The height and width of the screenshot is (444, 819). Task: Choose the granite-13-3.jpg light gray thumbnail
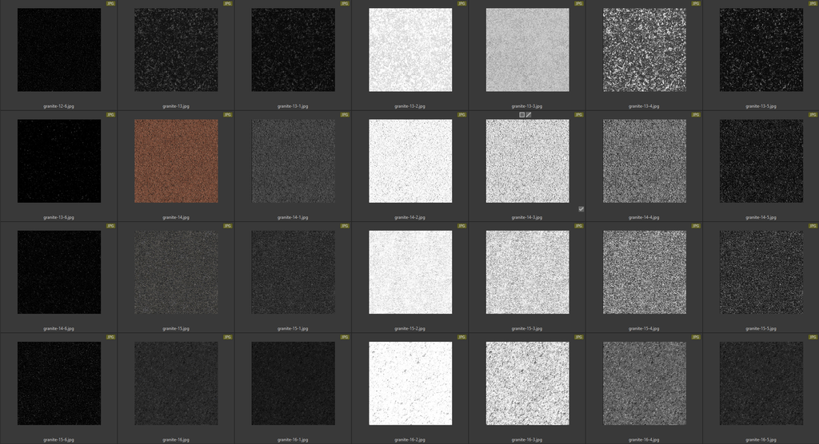click(x=527, y=50)
